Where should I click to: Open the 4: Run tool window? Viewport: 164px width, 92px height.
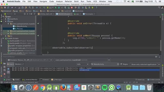[x=7, y=79]
